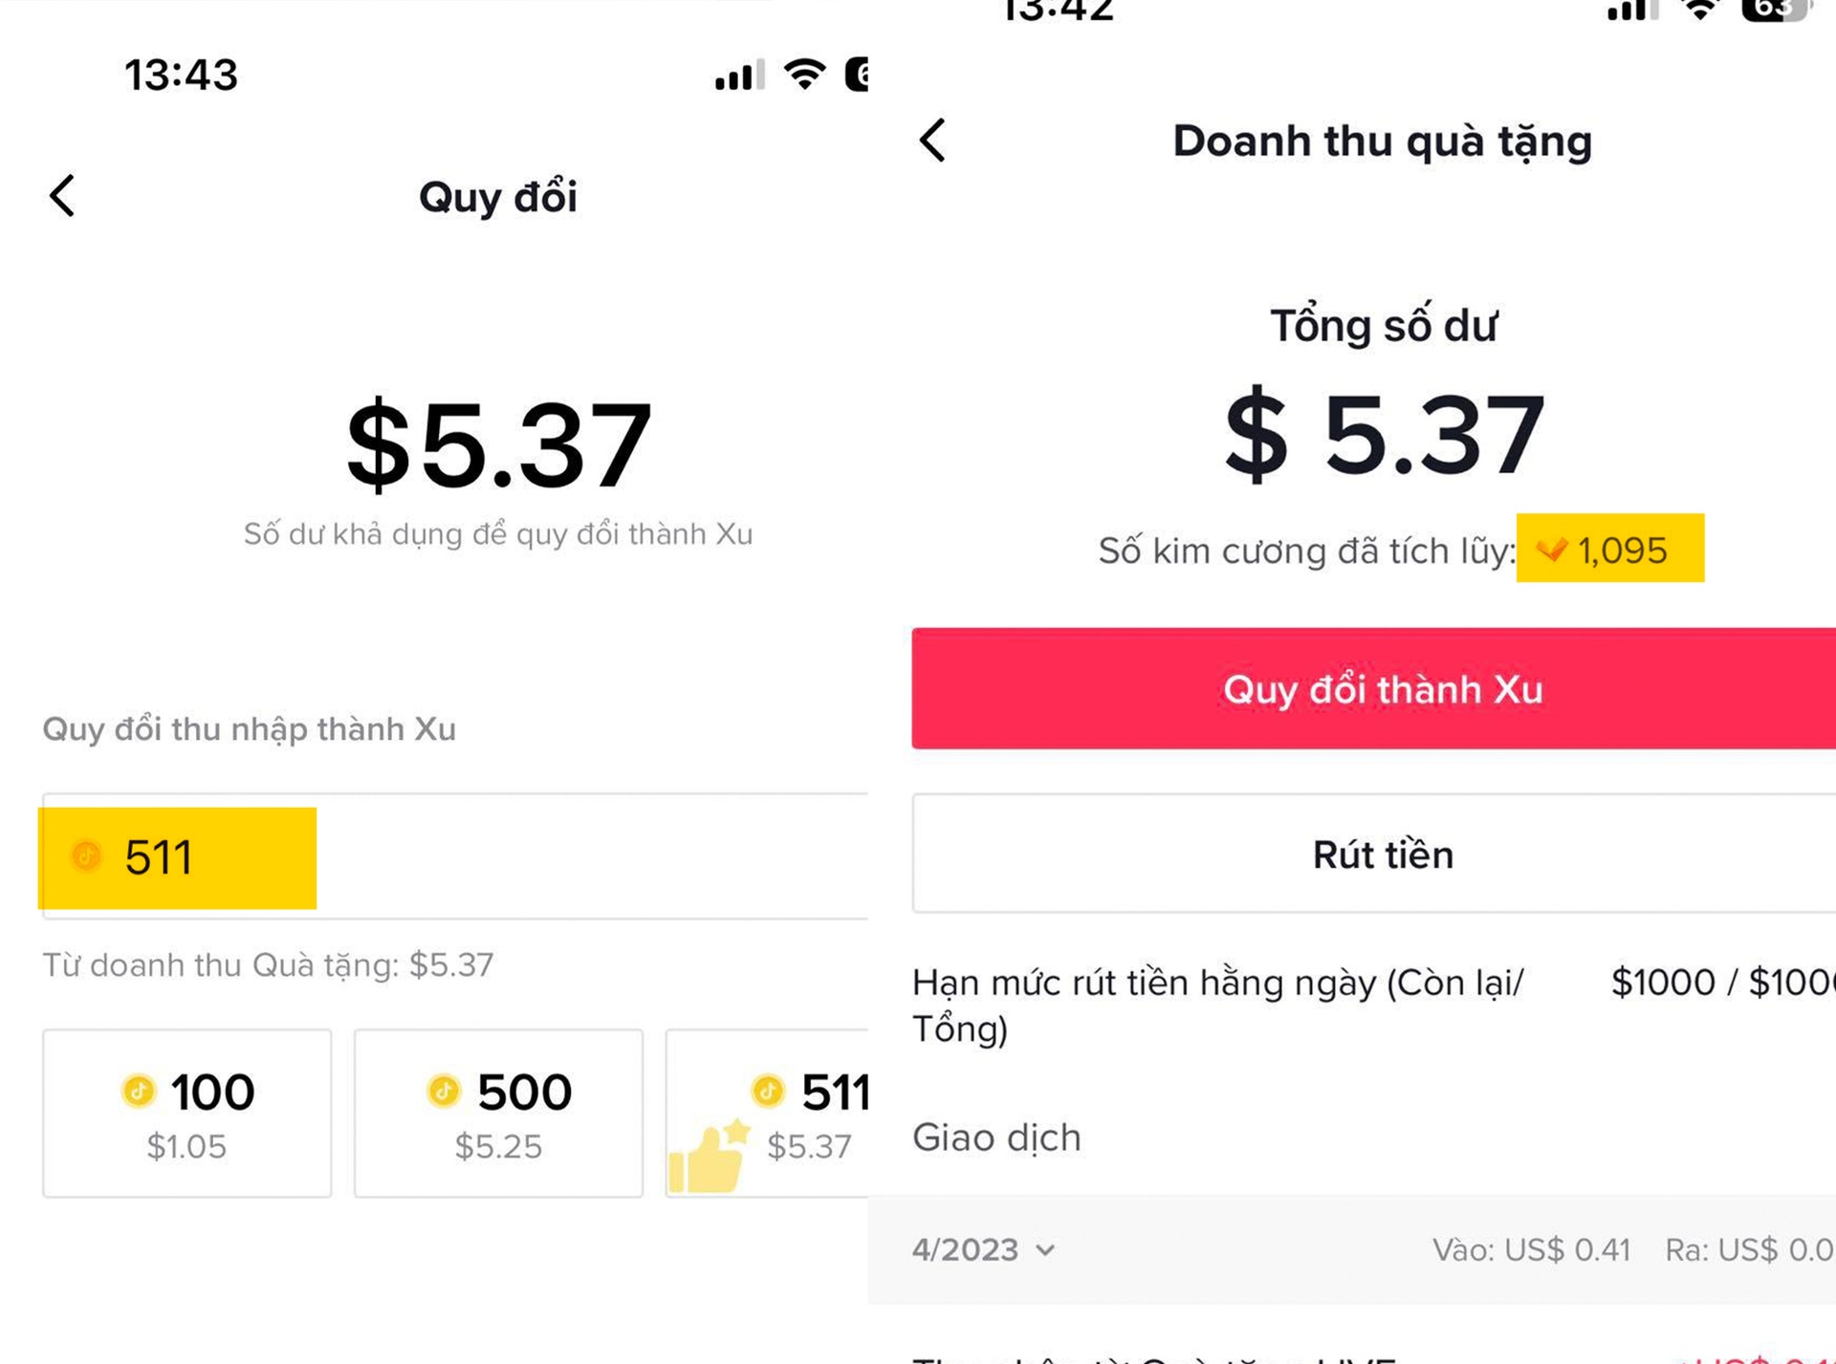Select the 100 Xu conversion option

click(186, 1114)
